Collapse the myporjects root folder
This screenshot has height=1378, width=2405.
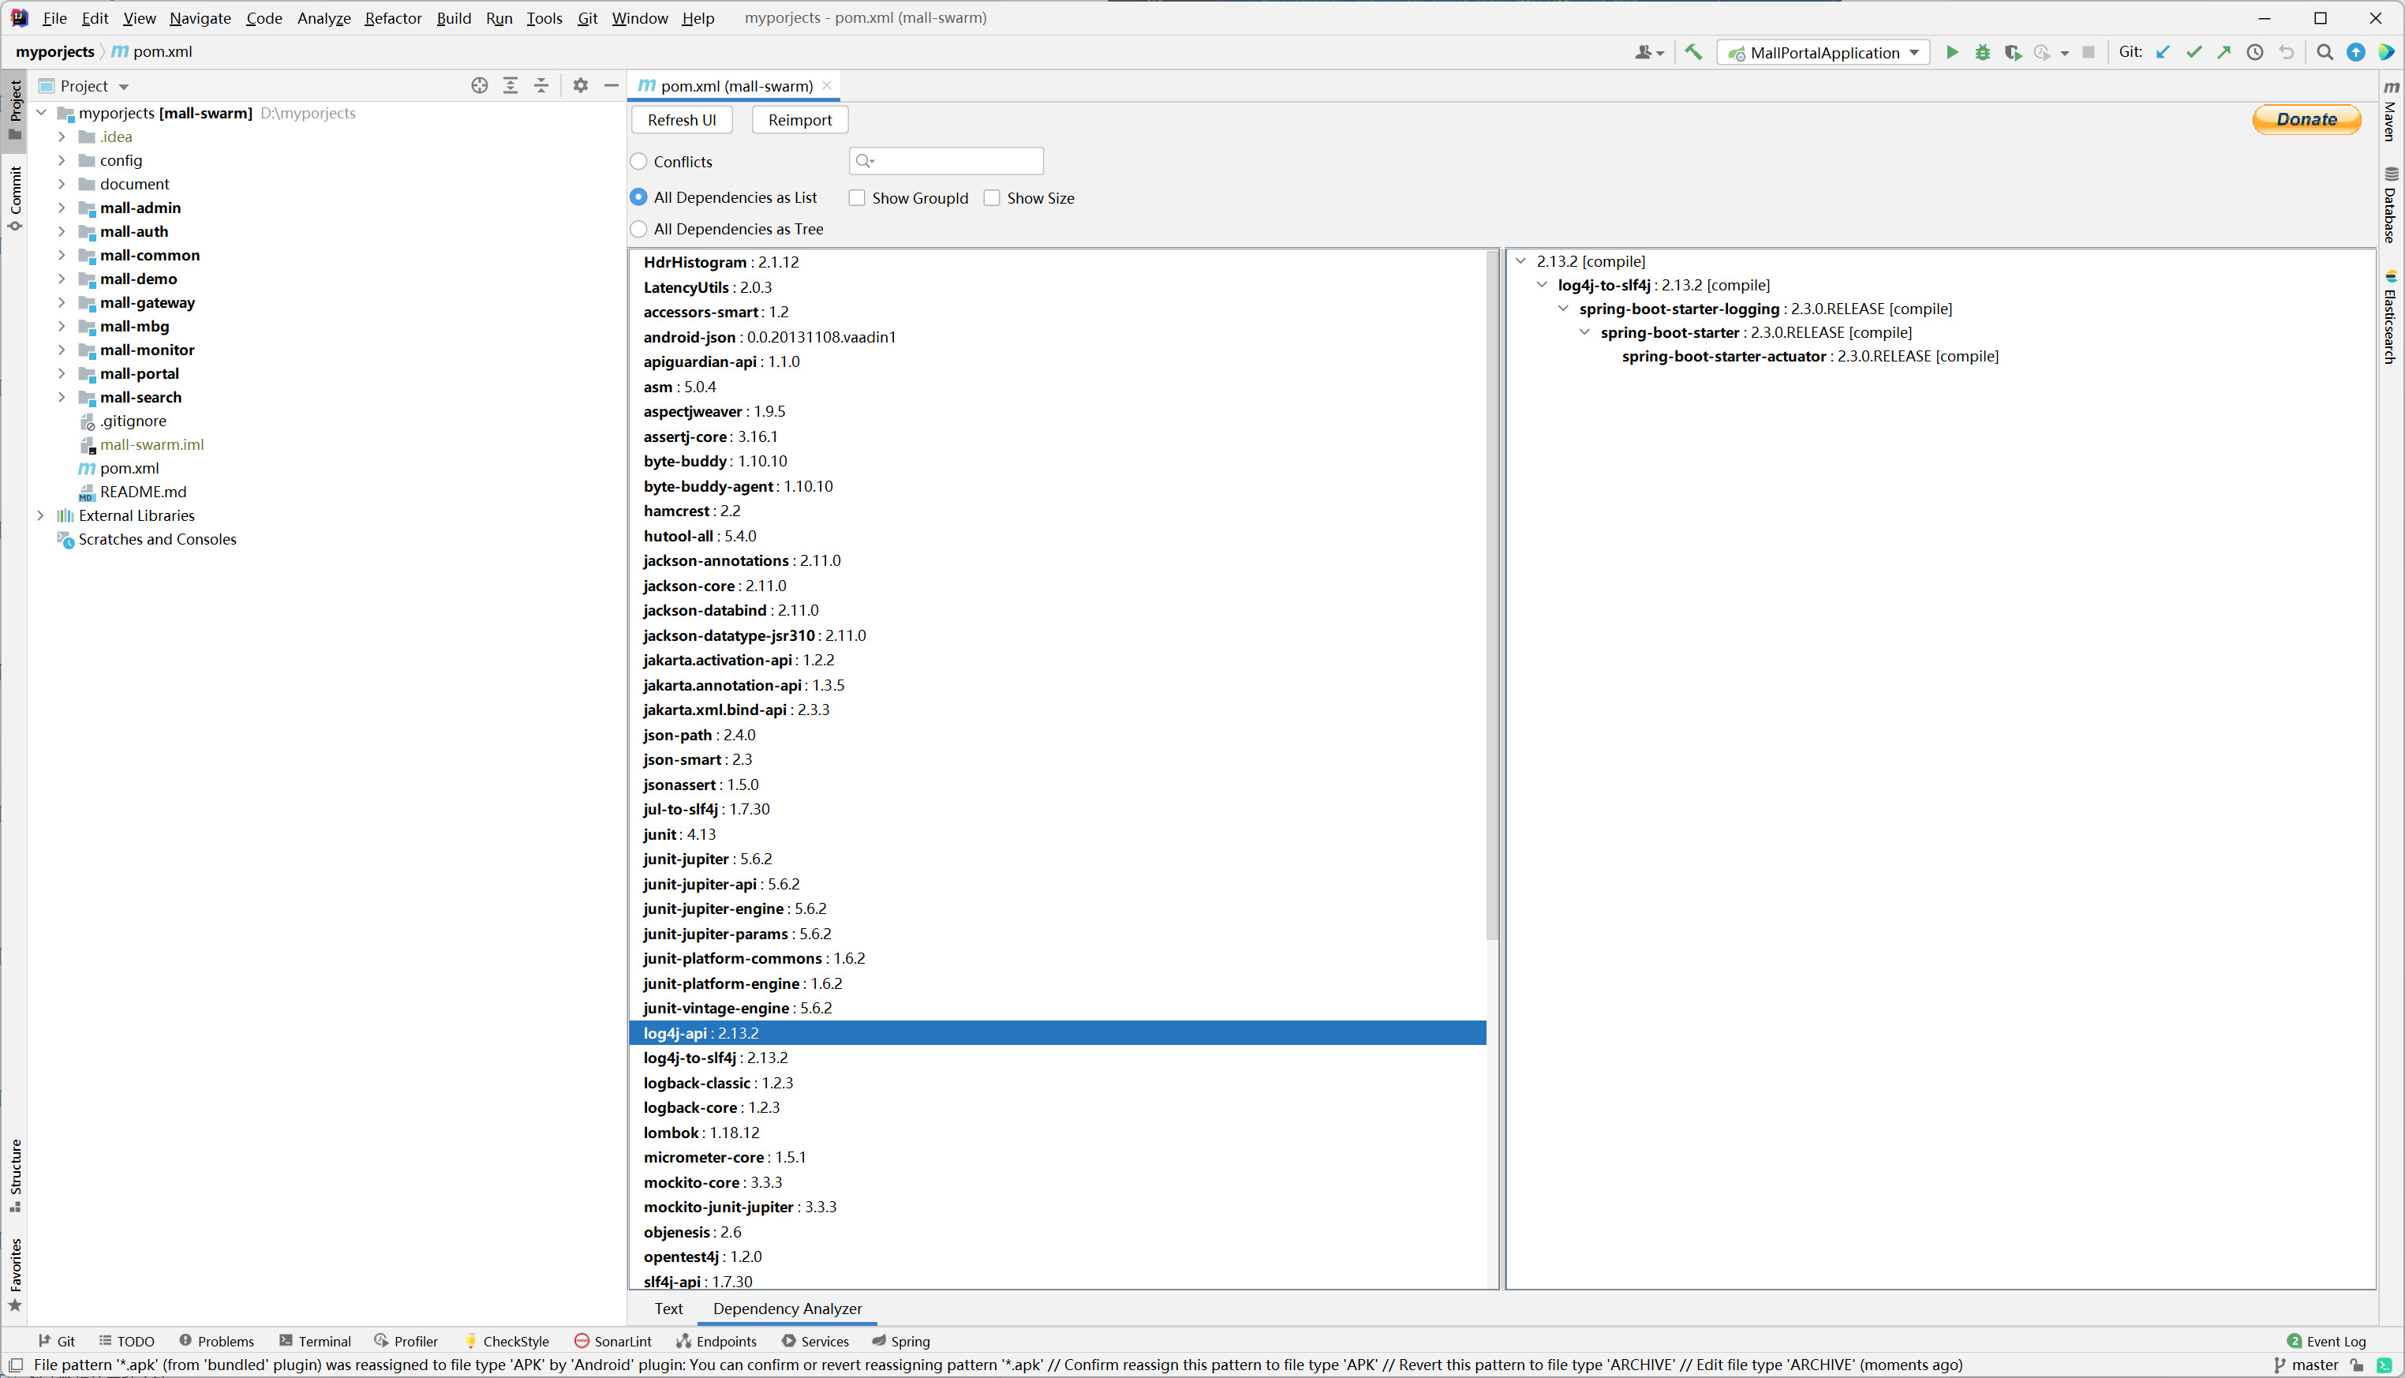pos(41,113)
